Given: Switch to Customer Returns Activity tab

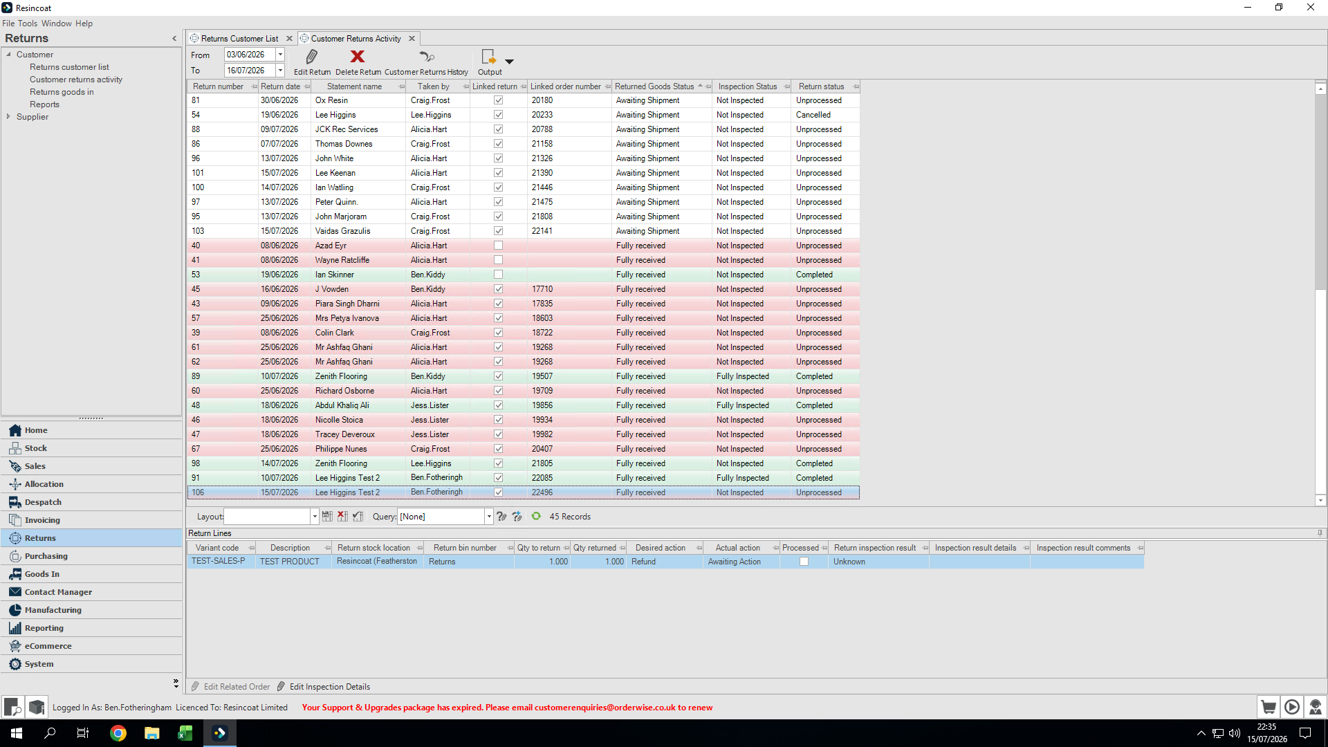Looking at the screenshot, I should tap(356, 39).
